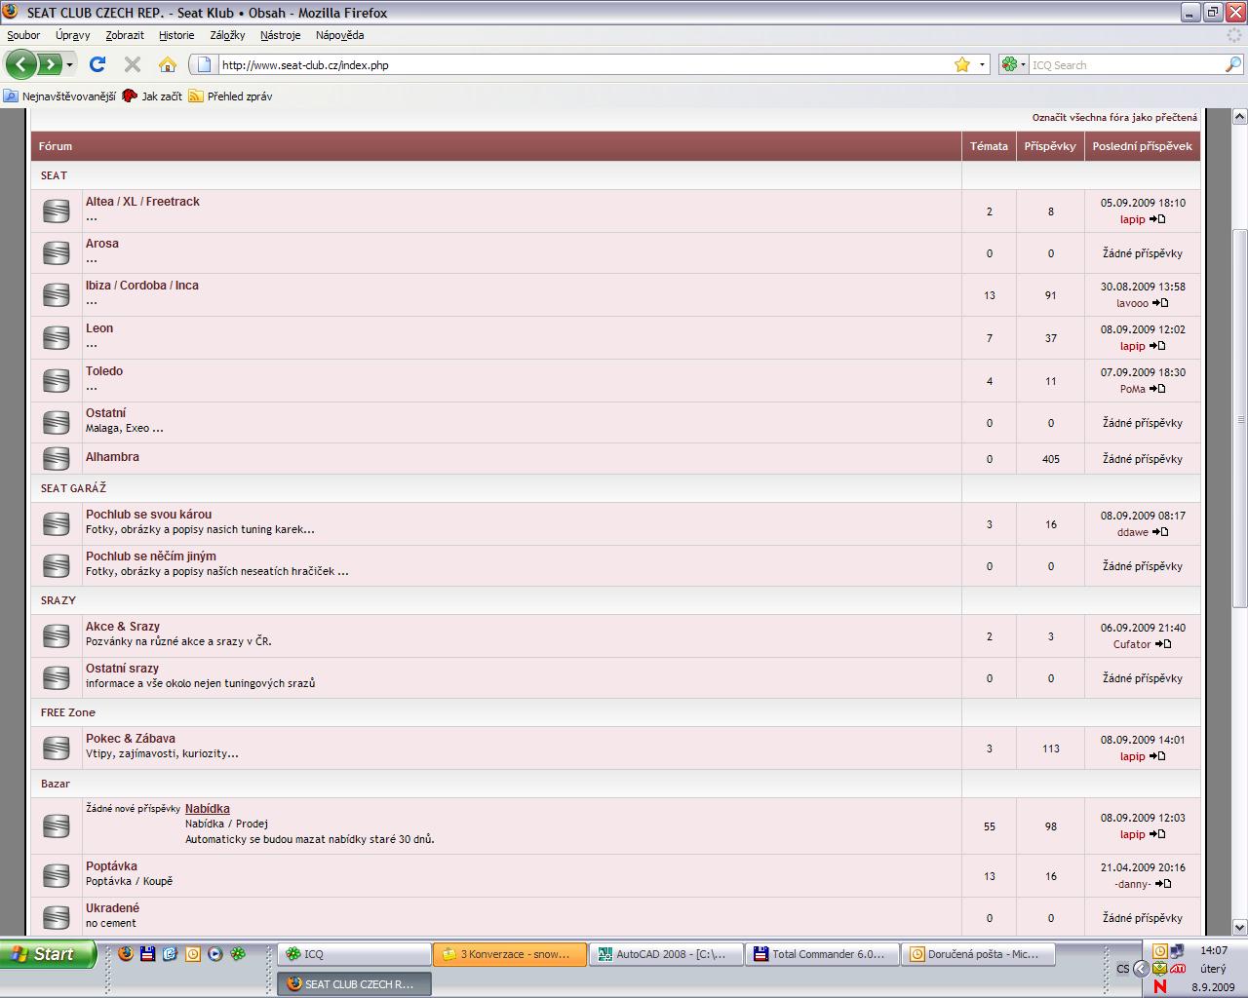Click the stop loading X icon

(x=133, y=64)
